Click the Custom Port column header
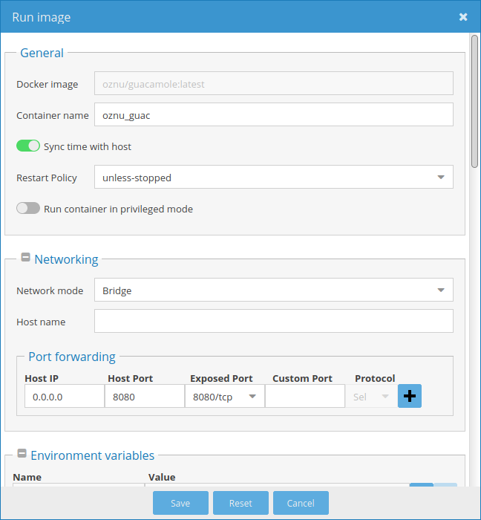This screenshot has width=481, height=520. (302, 378)
